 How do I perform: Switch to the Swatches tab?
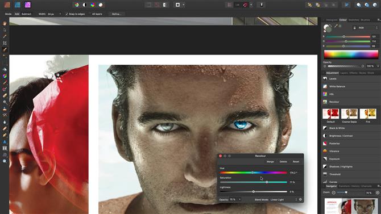[x=354, y=20]
